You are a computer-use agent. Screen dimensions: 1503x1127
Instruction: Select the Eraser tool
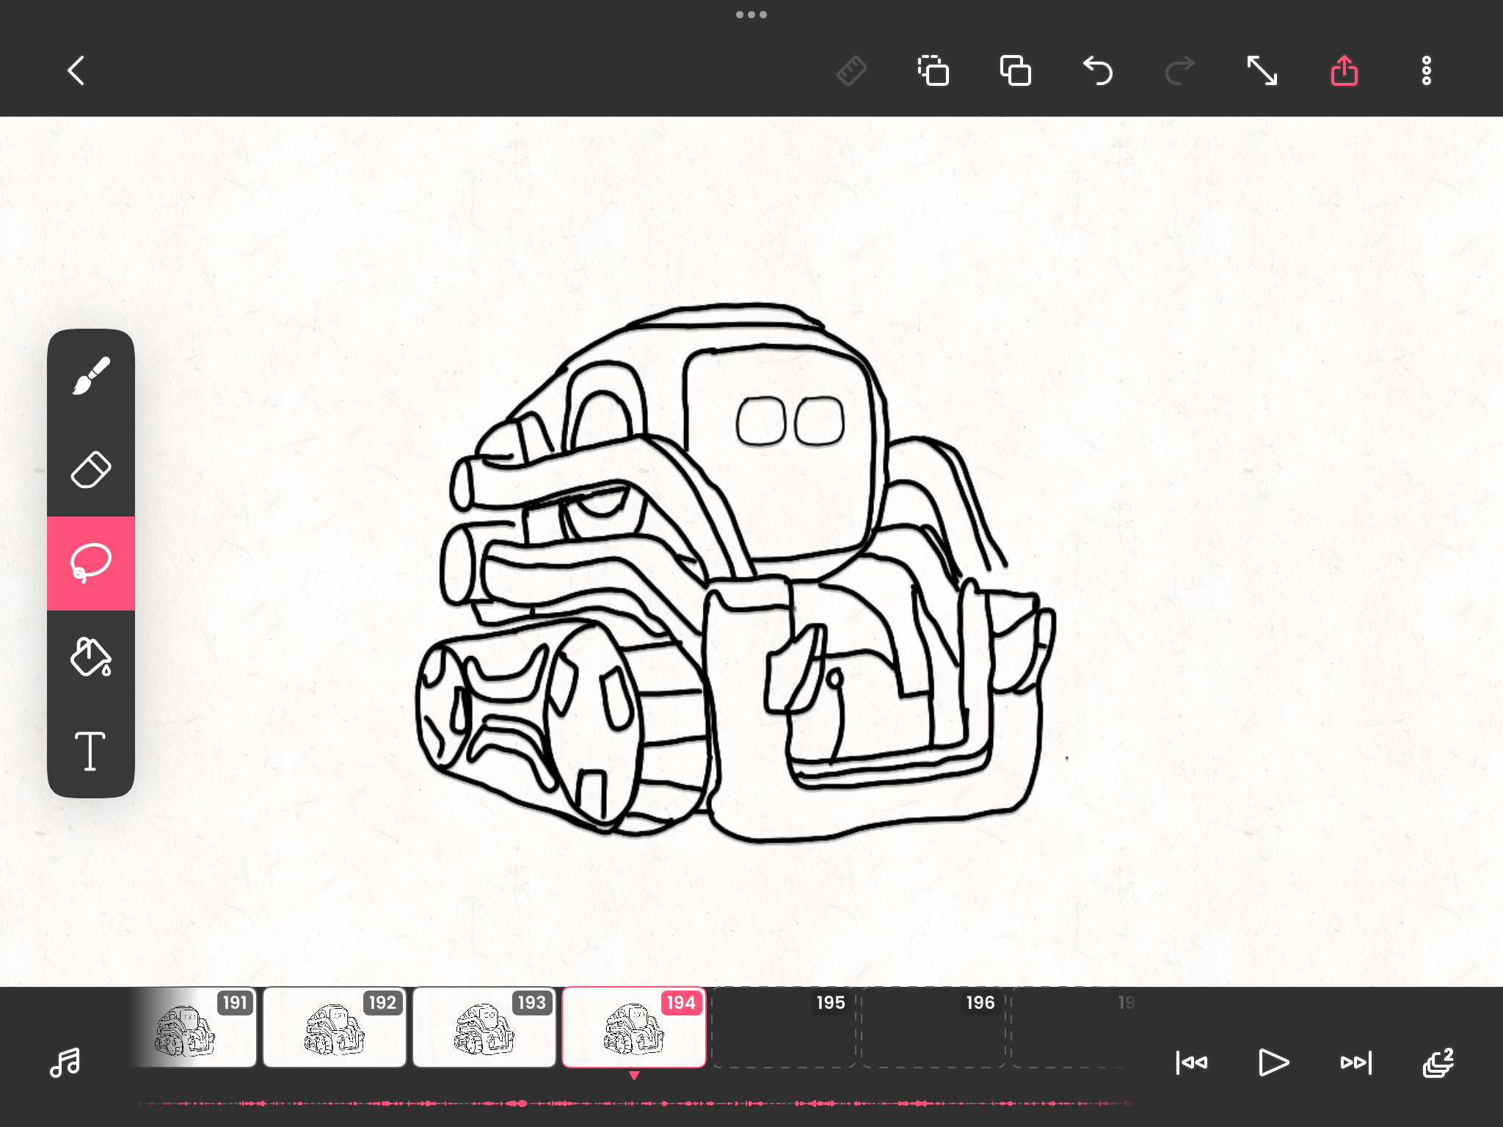[x=91, y=470]
